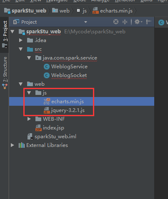This screenshot has width=168, height=199.
Task: Click the Project view icon in panel header
Action: tap(16, 22)
